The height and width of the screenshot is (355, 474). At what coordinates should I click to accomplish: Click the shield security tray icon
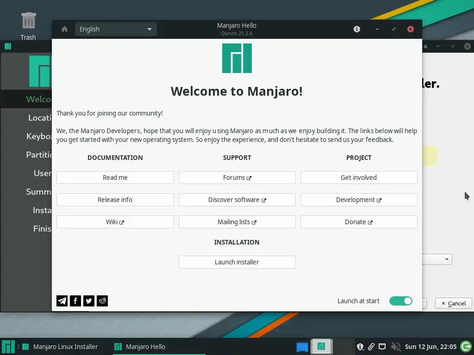click(360, 347)
